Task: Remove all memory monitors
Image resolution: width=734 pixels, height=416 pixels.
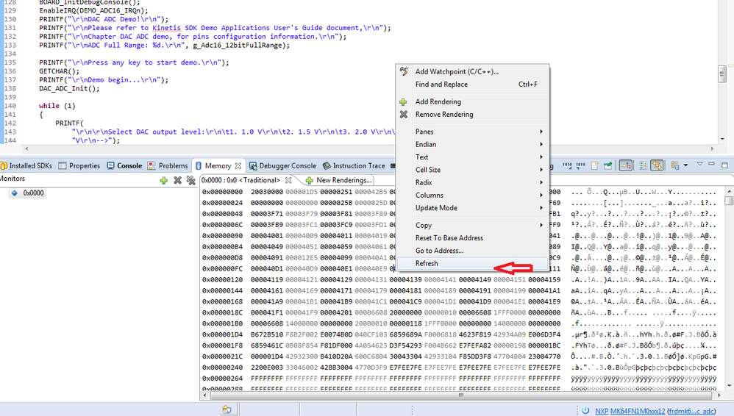Action: pos(191,180)
